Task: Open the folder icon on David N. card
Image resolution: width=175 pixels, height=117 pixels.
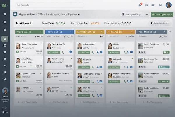Action: [101, 95]
